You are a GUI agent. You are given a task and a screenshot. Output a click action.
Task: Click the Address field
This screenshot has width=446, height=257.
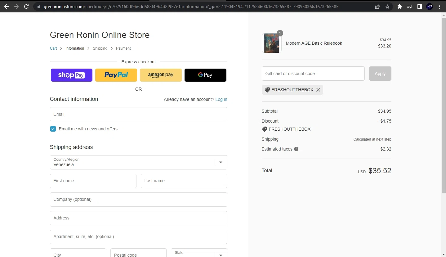pos(139,218)
